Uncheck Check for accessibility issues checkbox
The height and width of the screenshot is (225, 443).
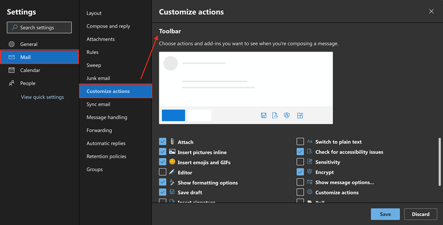point(300,151)
